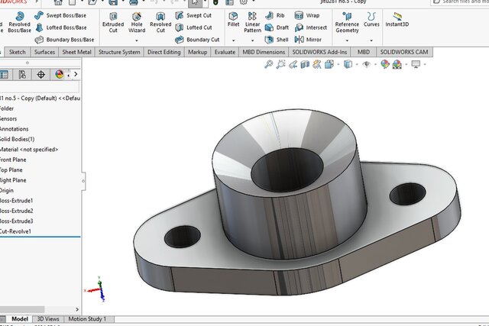Expand Linear Pattern dropdown arrow
Viewport: 489px width, 326px height.
click(x=252, y=40)
